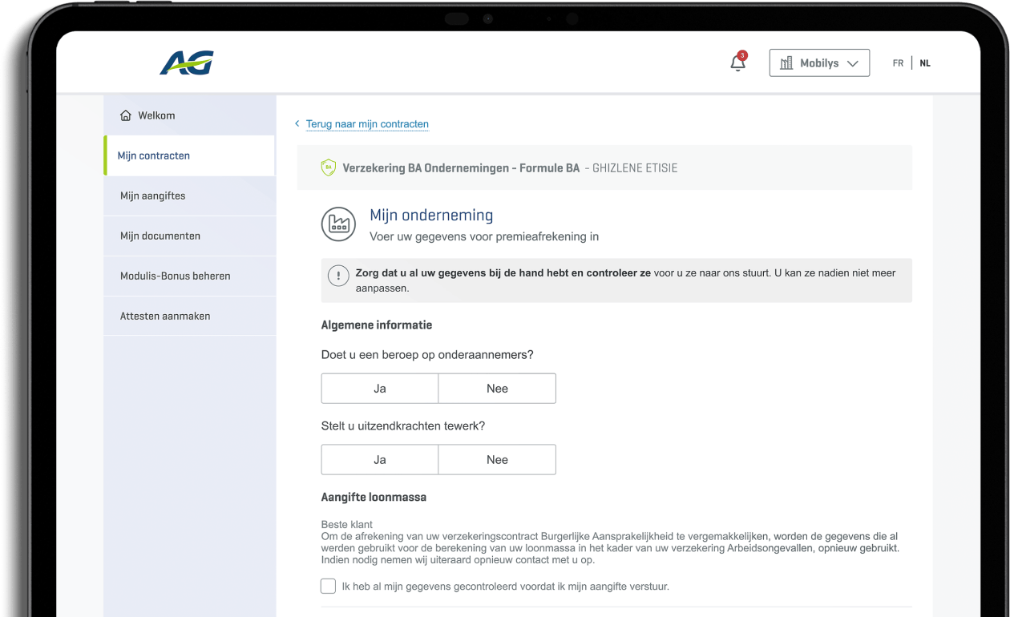Open Mijn documenten in the sidebar
This screenshot has width=1010, height=617.
[190, 236]
